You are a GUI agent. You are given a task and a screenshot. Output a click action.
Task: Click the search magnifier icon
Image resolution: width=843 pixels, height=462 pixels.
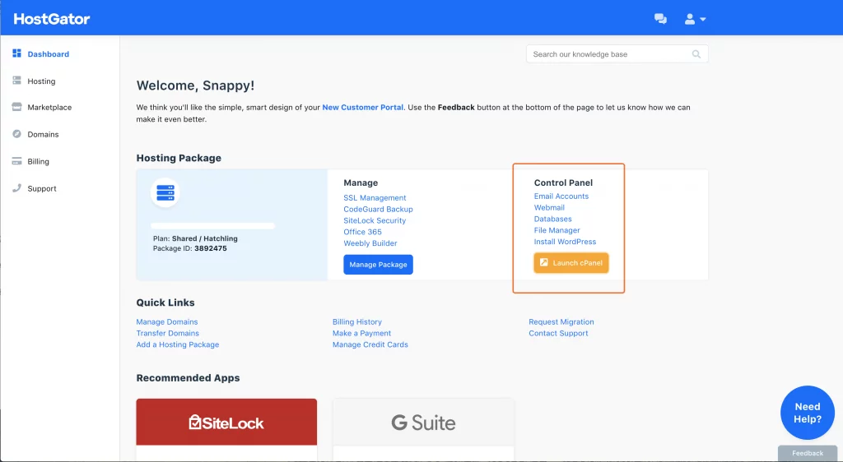click(x=696, y=54)
